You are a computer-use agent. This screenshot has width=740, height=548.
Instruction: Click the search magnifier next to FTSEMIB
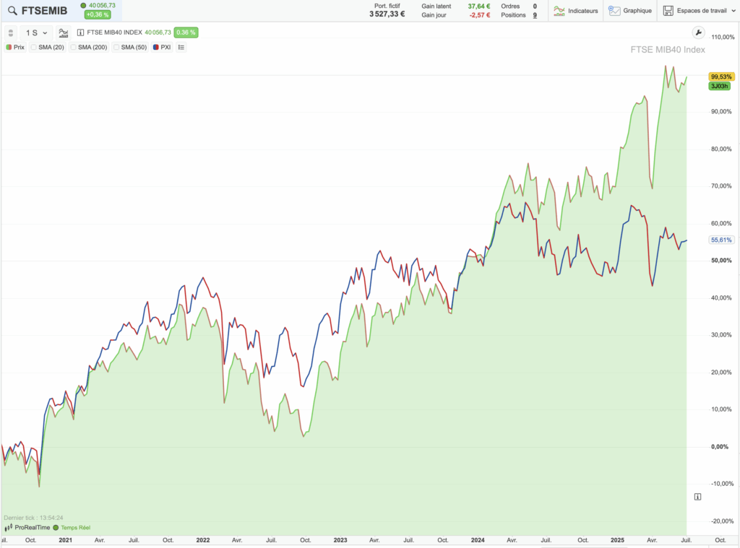12,10
